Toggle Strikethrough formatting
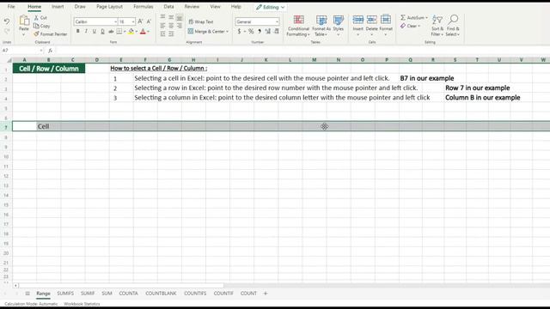The width and height of the screenshot is (550, 309). 111,32
